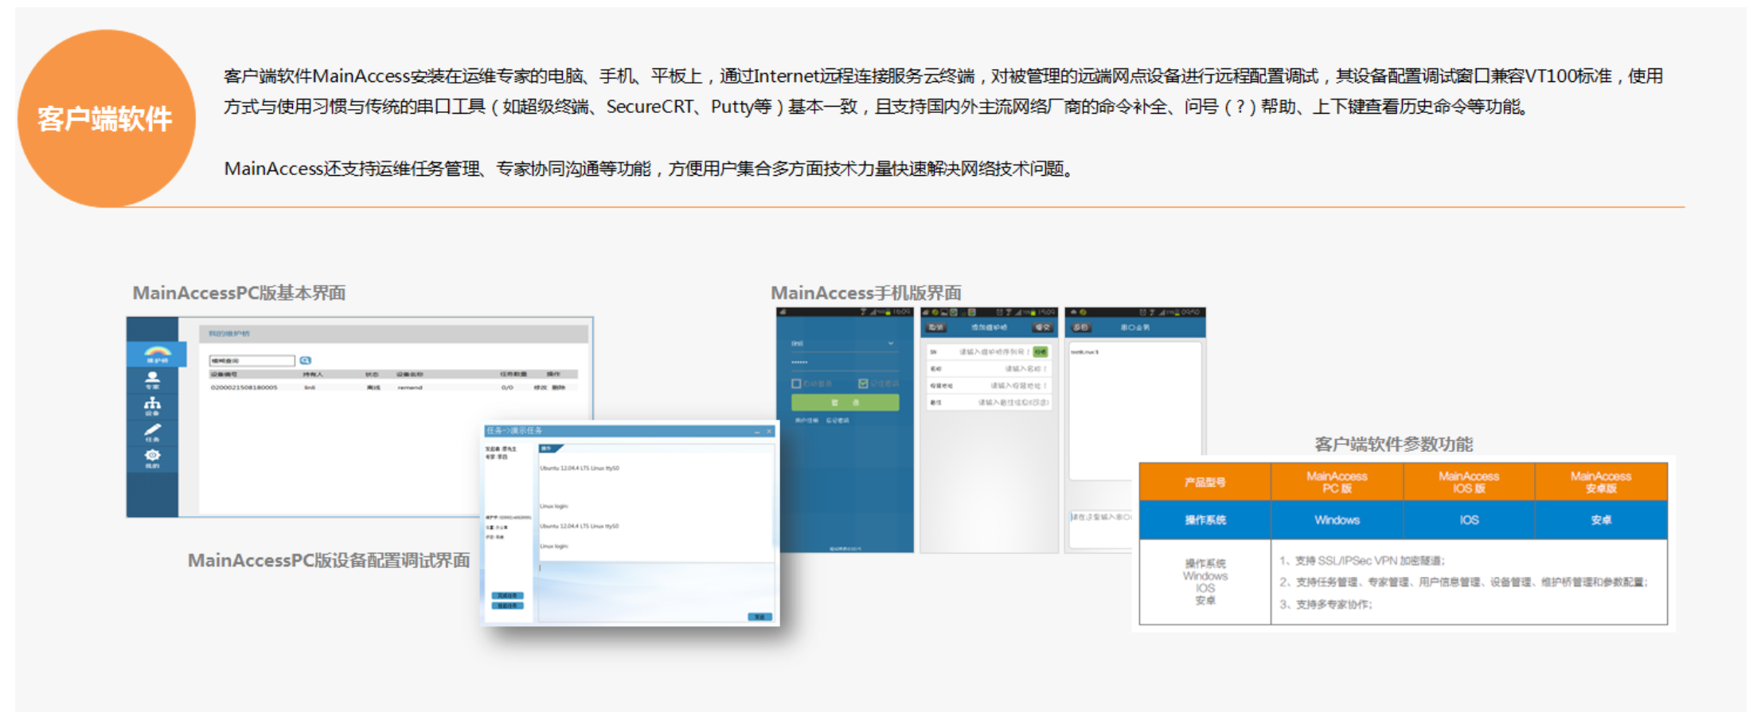Open the 任务 pencil icon in PC sidebar
This screenshot has height=728, width=1757.
[x=152, y=433]
